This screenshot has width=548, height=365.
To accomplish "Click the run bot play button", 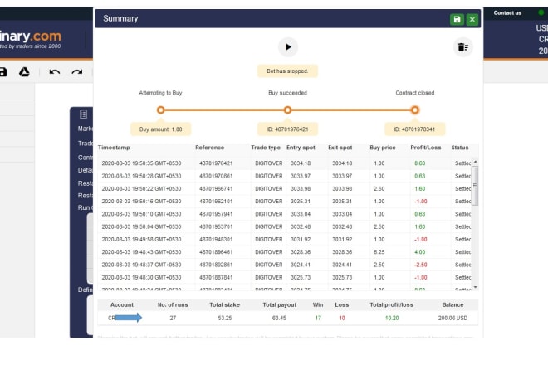I will pos(287,47).
